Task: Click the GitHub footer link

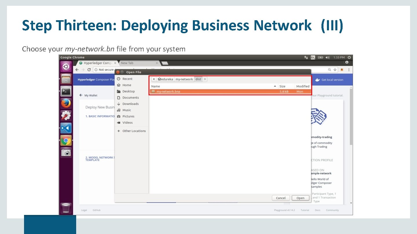Action: [96, 210]
